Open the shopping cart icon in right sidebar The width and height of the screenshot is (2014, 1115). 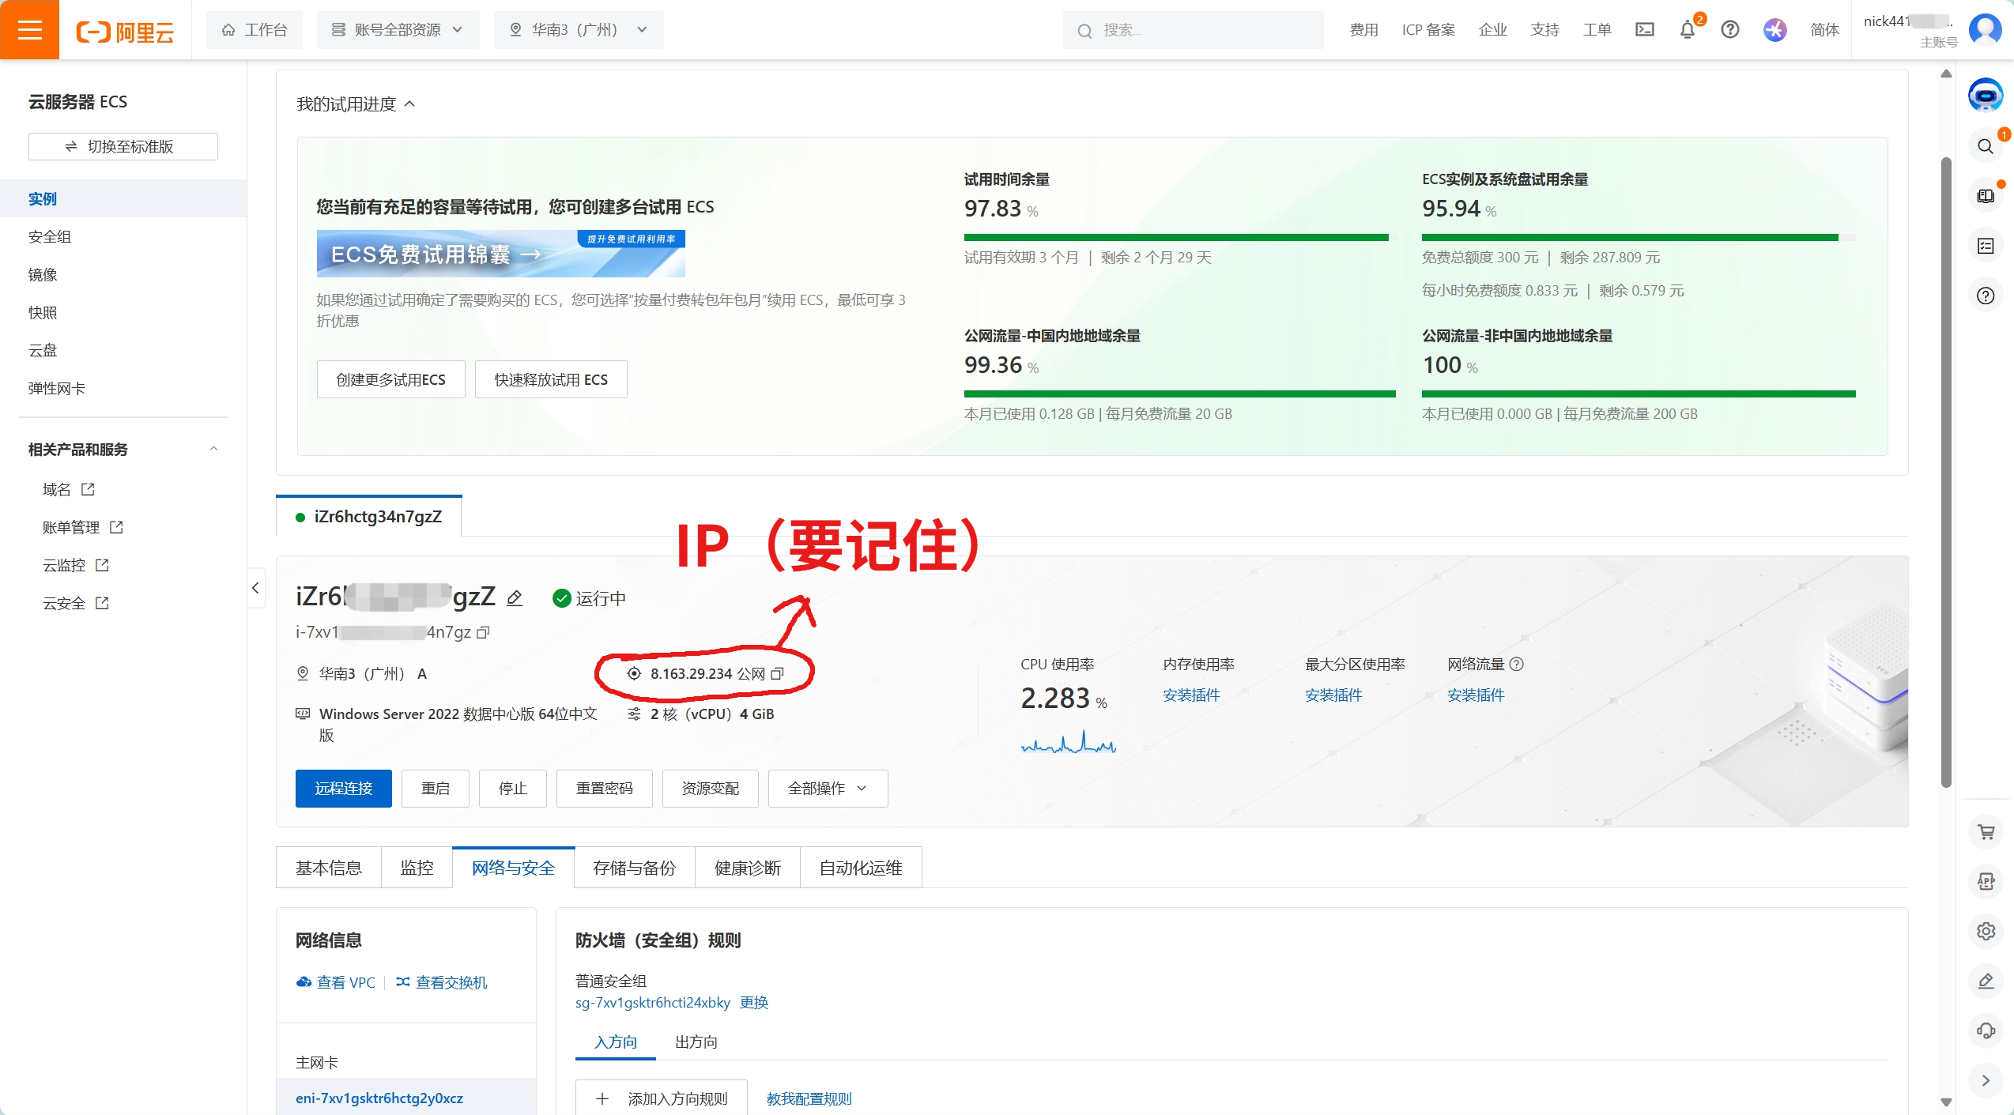(1986, 832)
